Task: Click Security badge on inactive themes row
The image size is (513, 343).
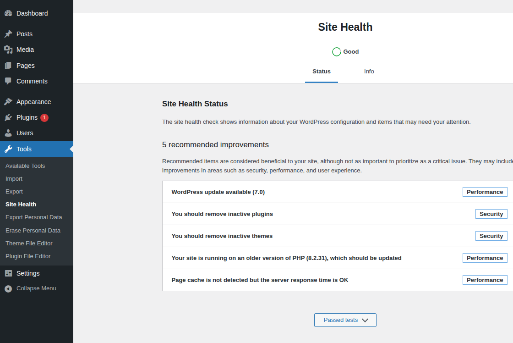Action: [491, 236]
